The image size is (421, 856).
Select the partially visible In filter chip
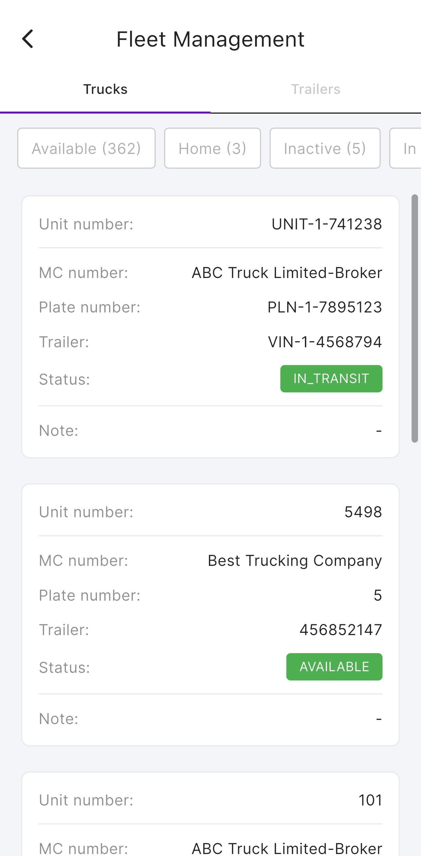tap(406, 148)
